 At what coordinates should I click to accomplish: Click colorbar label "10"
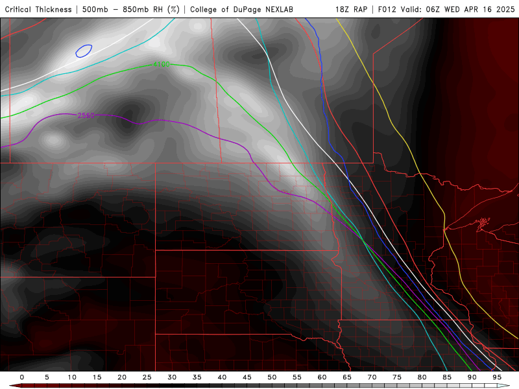72,377
